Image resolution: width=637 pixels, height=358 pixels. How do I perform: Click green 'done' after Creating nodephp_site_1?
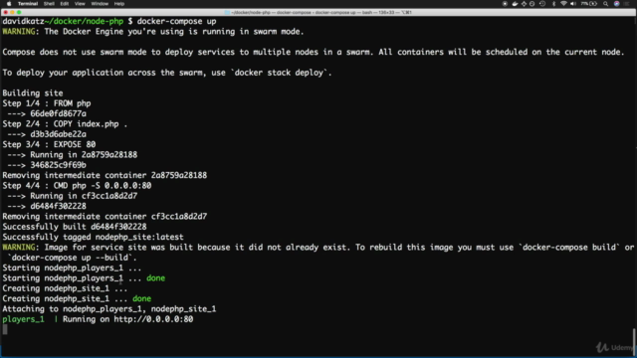(x=141, y=298)
